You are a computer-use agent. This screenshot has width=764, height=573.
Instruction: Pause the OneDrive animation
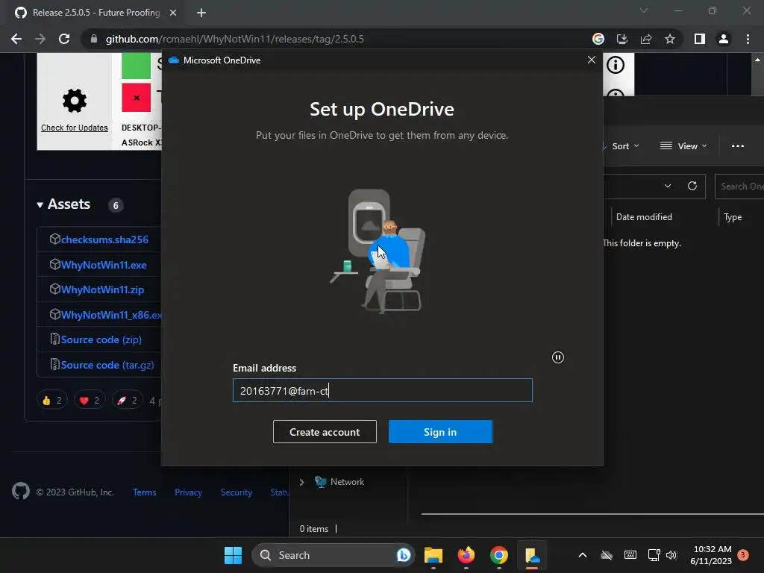click(x=558, y=357)
